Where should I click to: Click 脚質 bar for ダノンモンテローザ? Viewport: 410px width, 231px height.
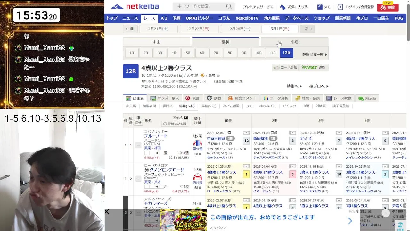(x=154, y=186)
